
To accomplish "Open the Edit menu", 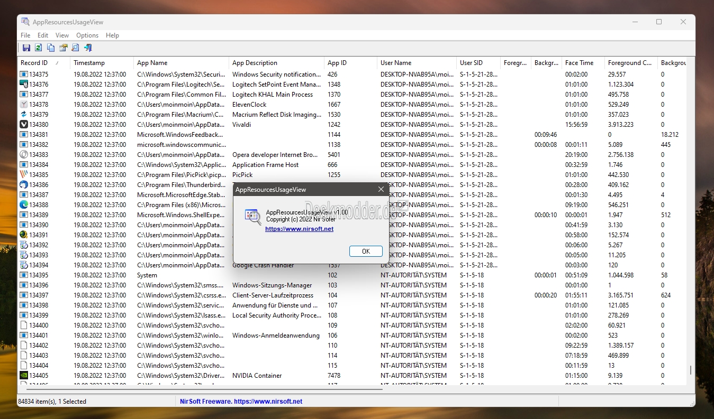I will [43, 35].
